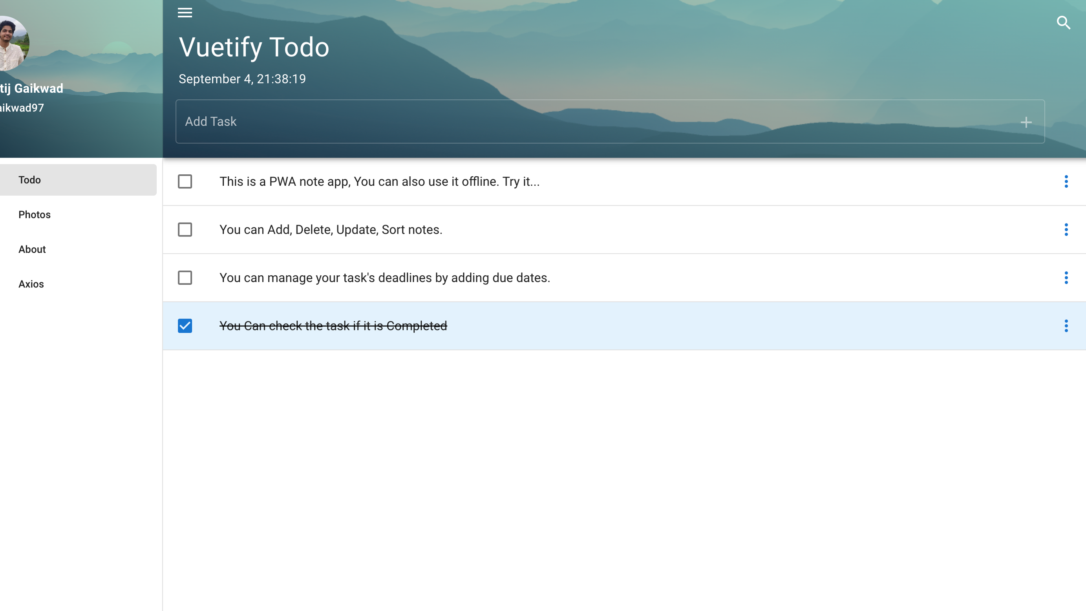Image resolution: width=1086 pixels, height=611 pixels.
Task: Open the Photos section
Action: tap(34, 214)
